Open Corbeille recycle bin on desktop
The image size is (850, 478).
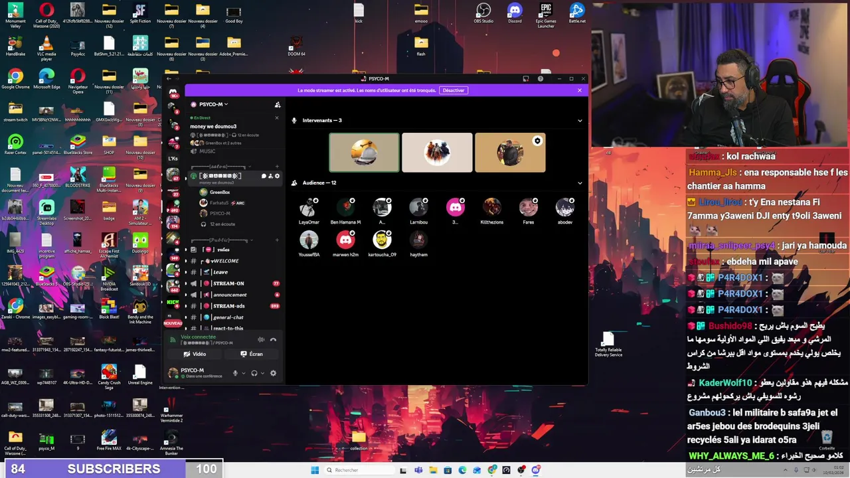pyautogui.click(x=827, y=440)
